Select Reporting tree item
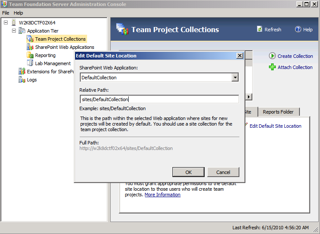The width and height of the screenshot is (320, 234). pyautogui.click(x=45, y=55)
